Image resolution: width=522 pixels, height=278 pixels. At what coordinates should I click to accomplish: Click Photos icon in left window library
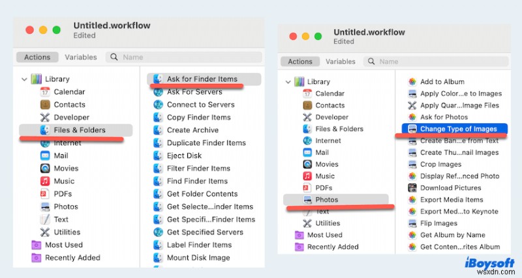tap(45, 206)
